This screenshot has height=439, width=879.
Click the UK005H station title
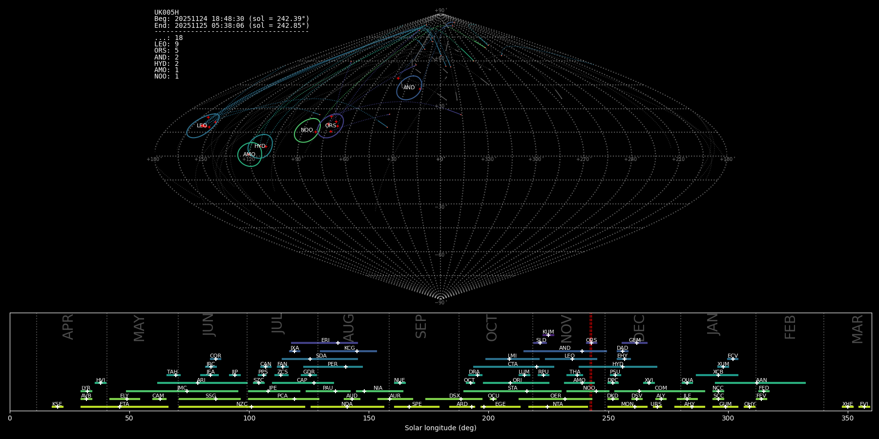tap(167, 13)
